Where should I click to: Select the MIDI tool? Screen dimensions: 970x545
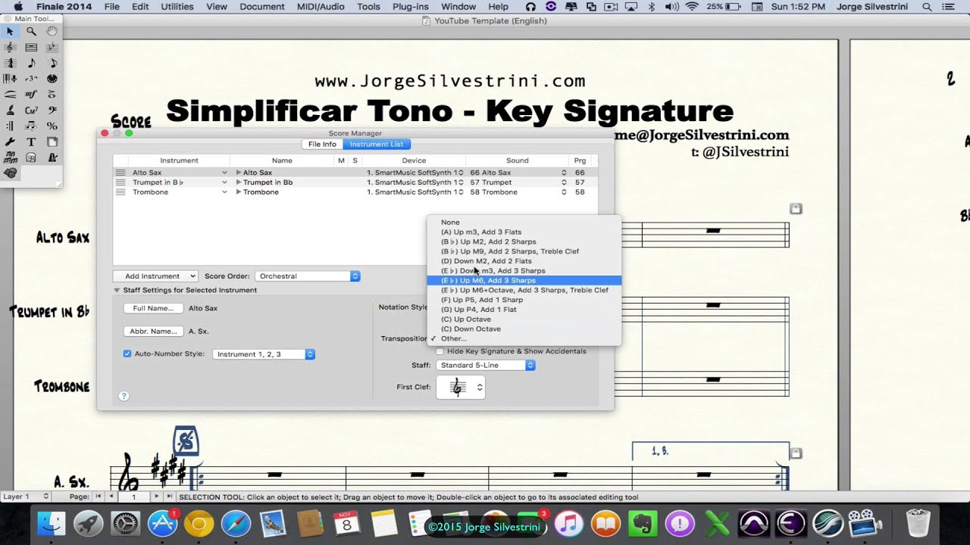pyautogui.click(x=52, y=79)
